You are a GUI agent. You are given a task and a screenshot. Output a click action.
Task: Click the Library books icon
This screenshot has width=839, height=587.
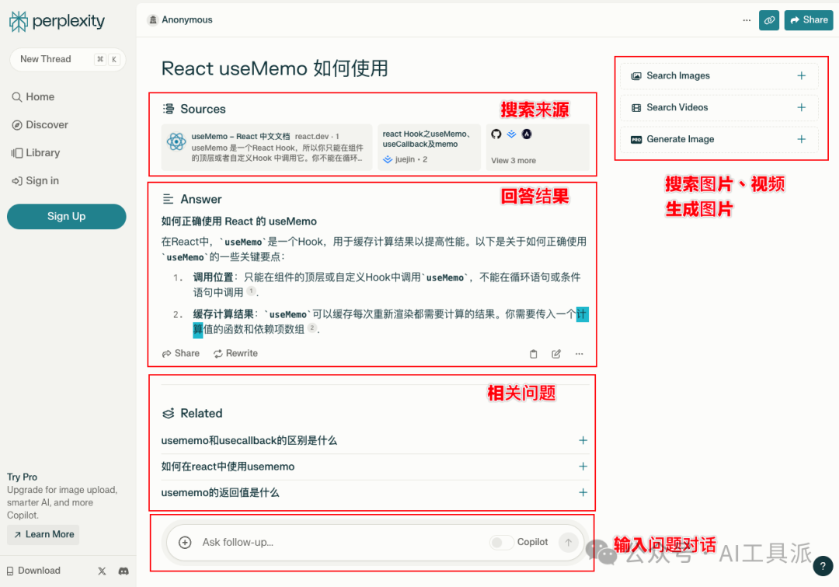(17, 153)
